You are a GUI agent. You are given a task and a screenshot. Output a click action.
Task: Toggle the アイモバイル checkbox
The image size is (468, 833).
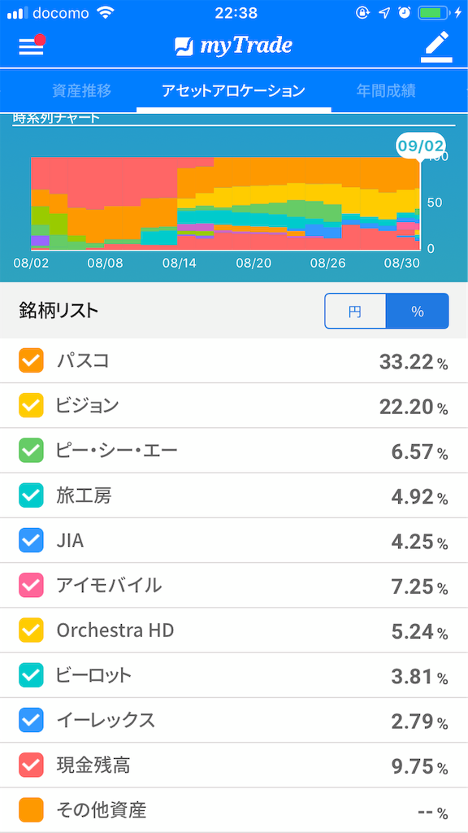32,585
